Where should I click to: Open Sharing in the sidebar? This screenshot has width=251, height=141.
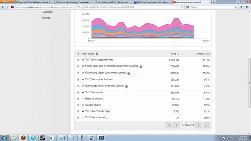tap(45, 18)
